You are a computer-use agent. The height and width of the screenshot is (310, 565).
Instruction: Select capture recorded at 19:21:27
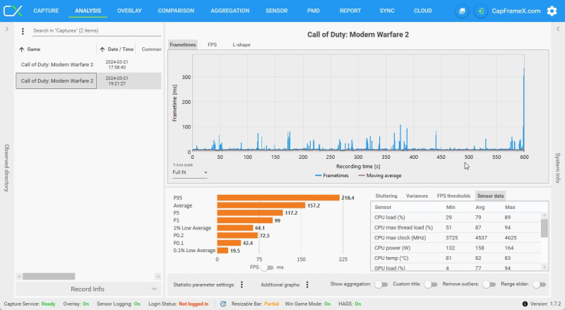click(x=88, y=81)
